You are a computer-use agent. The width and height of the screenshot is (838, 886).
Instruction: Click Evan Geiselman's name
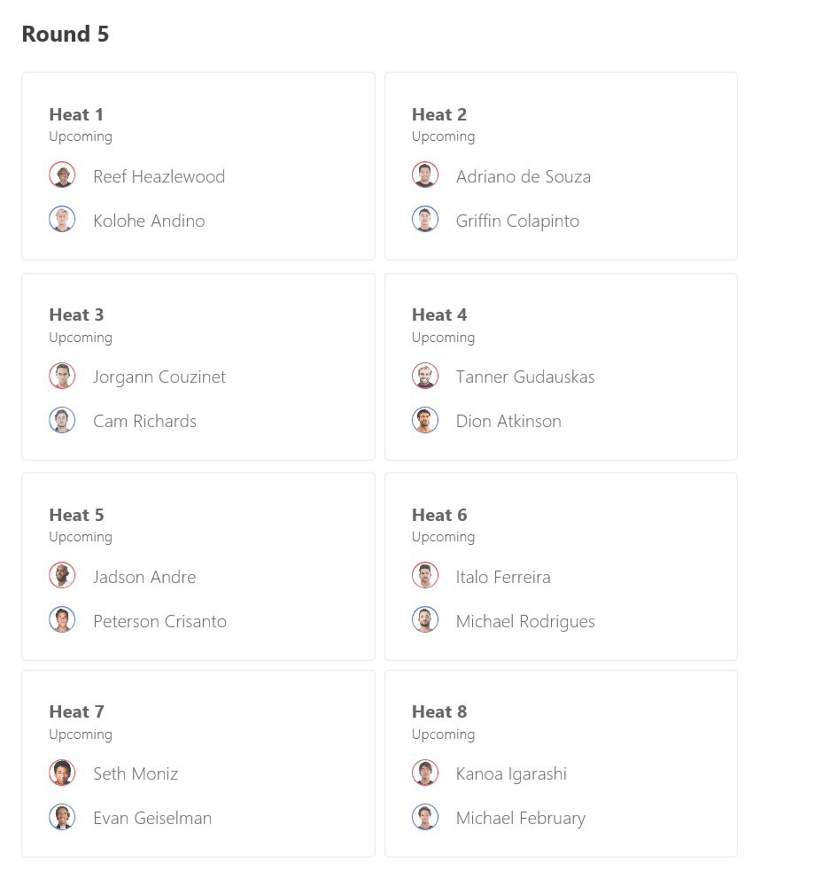pyautogui.click(x=152, y=818)
